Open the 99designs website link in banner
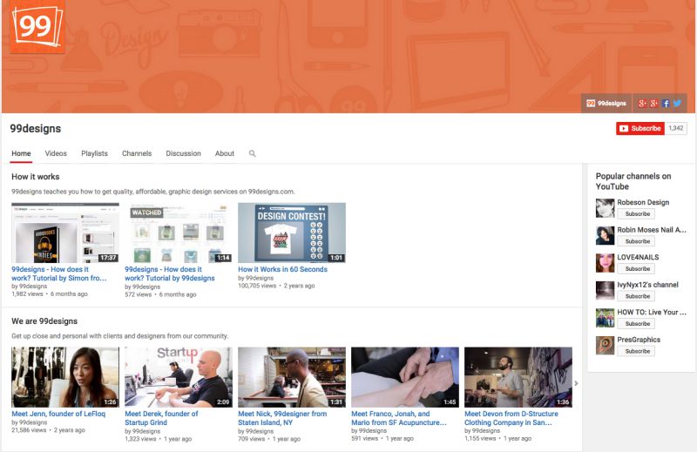Viewport: 697px width, 452px height. coord(606,103)
